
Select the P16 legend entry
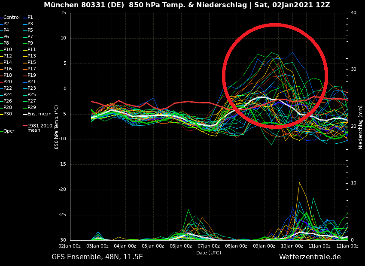8,69
